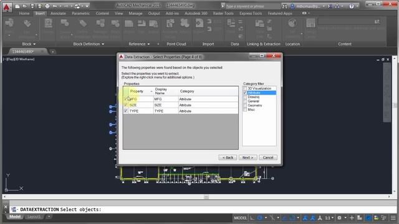Uncheck the SIZE property checkbox
The image size is (399, 224).
tap(126, 105)
